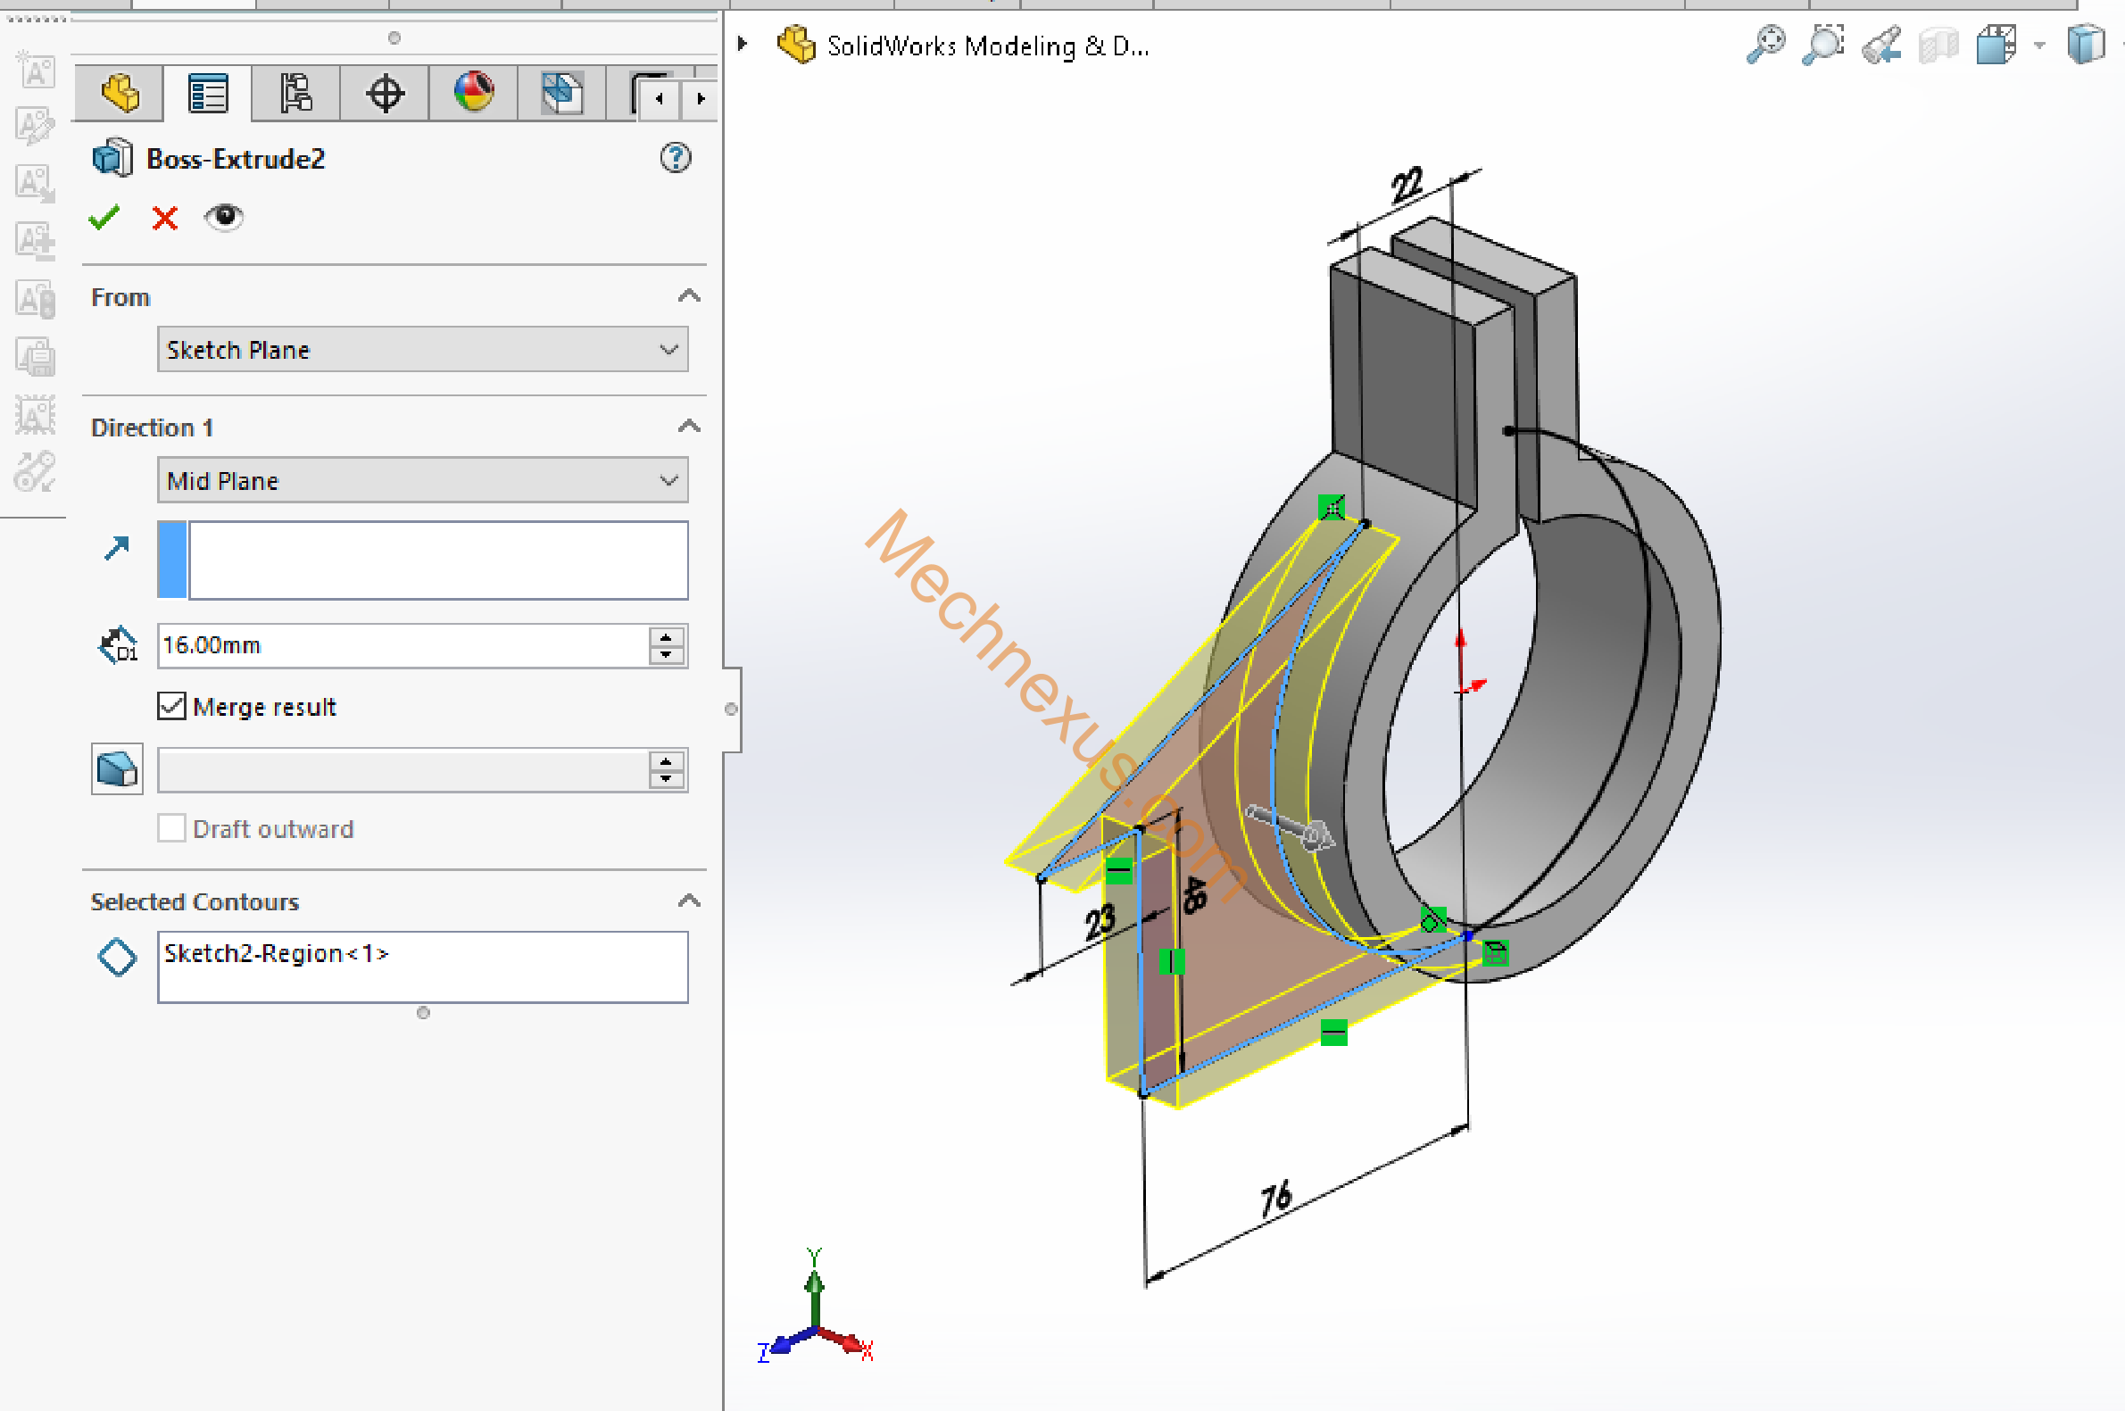This screenshot has width=2125, height=1411.
Task: Collapse the Selected Contours section
Action: [x=688, y=901]
